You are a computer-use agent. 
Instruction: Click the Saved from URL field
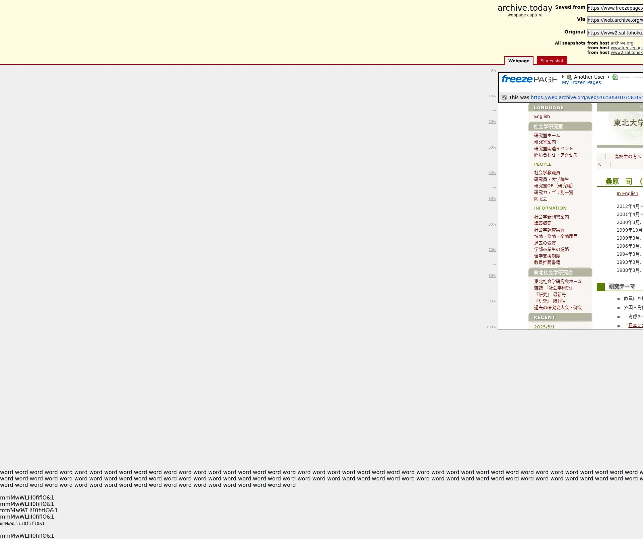[x=615, y=8]
